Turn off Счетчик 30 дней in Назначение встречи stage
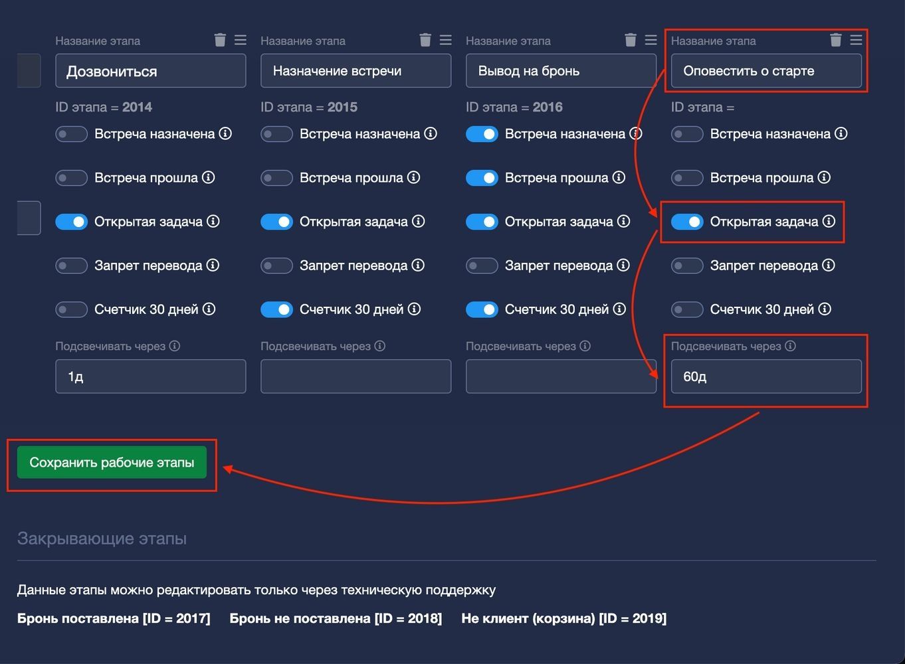 (276, 309)
